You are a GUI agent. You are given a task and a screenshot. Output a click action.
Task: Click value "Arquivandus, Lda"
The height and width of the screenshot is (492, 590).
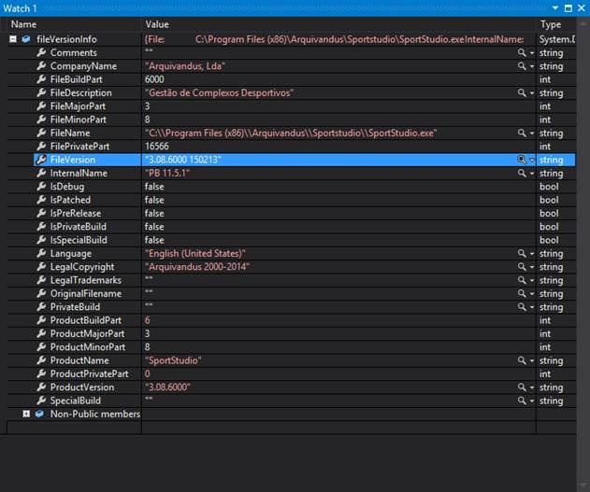point(185,66)
